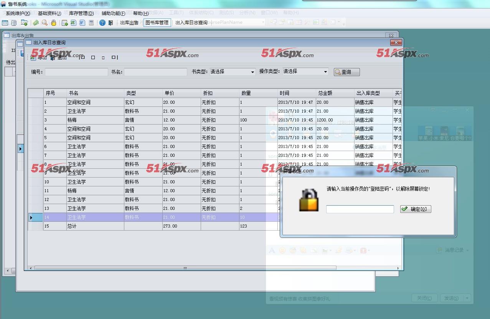Click the 言情 type cell in row 11
The height and width of the screenshot is (319, 490).
143,191
